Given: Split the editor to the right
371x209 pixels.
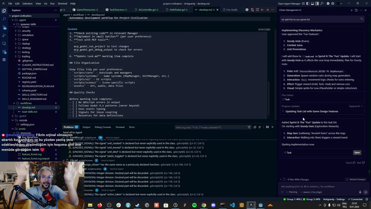Looking at the screenshot, I should click(x=257, y=10).
